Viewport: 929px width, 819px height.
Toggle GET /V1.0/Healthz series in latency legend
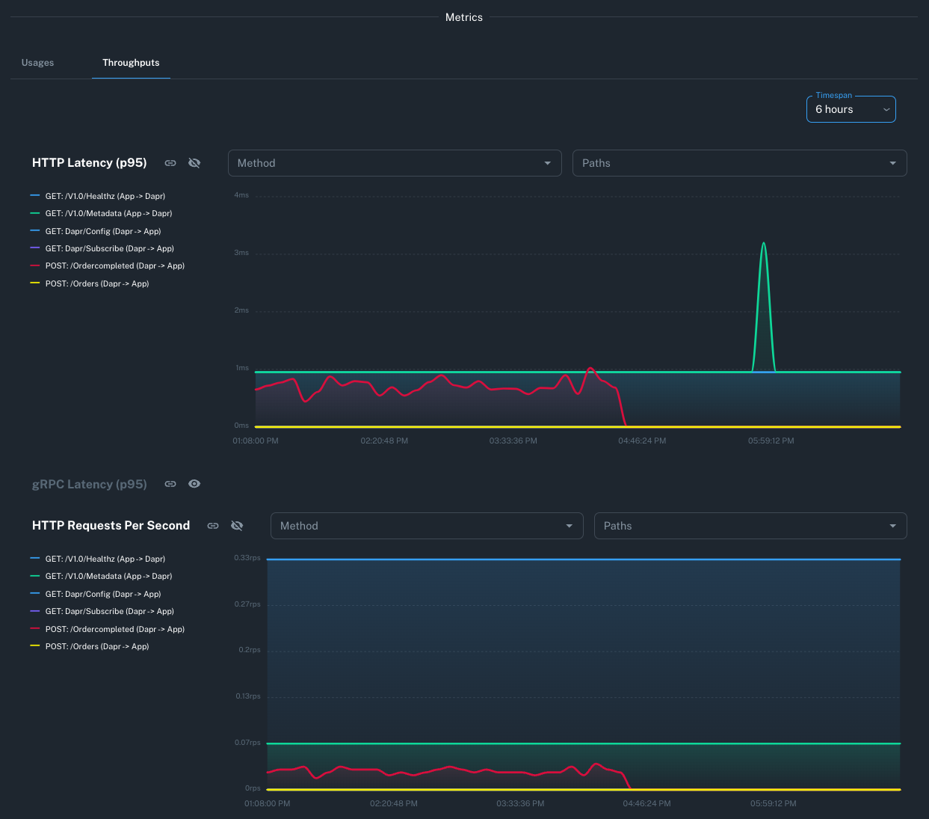(x=105, y=196)
